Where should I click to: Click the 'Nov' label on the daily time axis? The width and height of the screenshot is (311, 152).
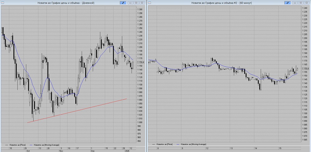pyautogui.click(x=61, y=151)
